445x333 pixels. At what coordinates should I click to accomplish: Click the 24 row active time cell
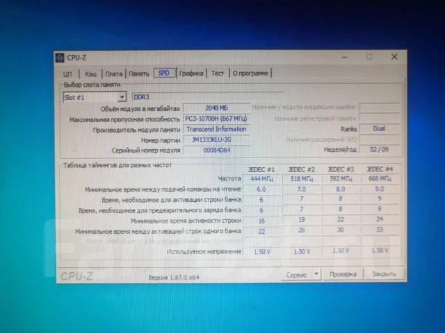coord(380,219)
